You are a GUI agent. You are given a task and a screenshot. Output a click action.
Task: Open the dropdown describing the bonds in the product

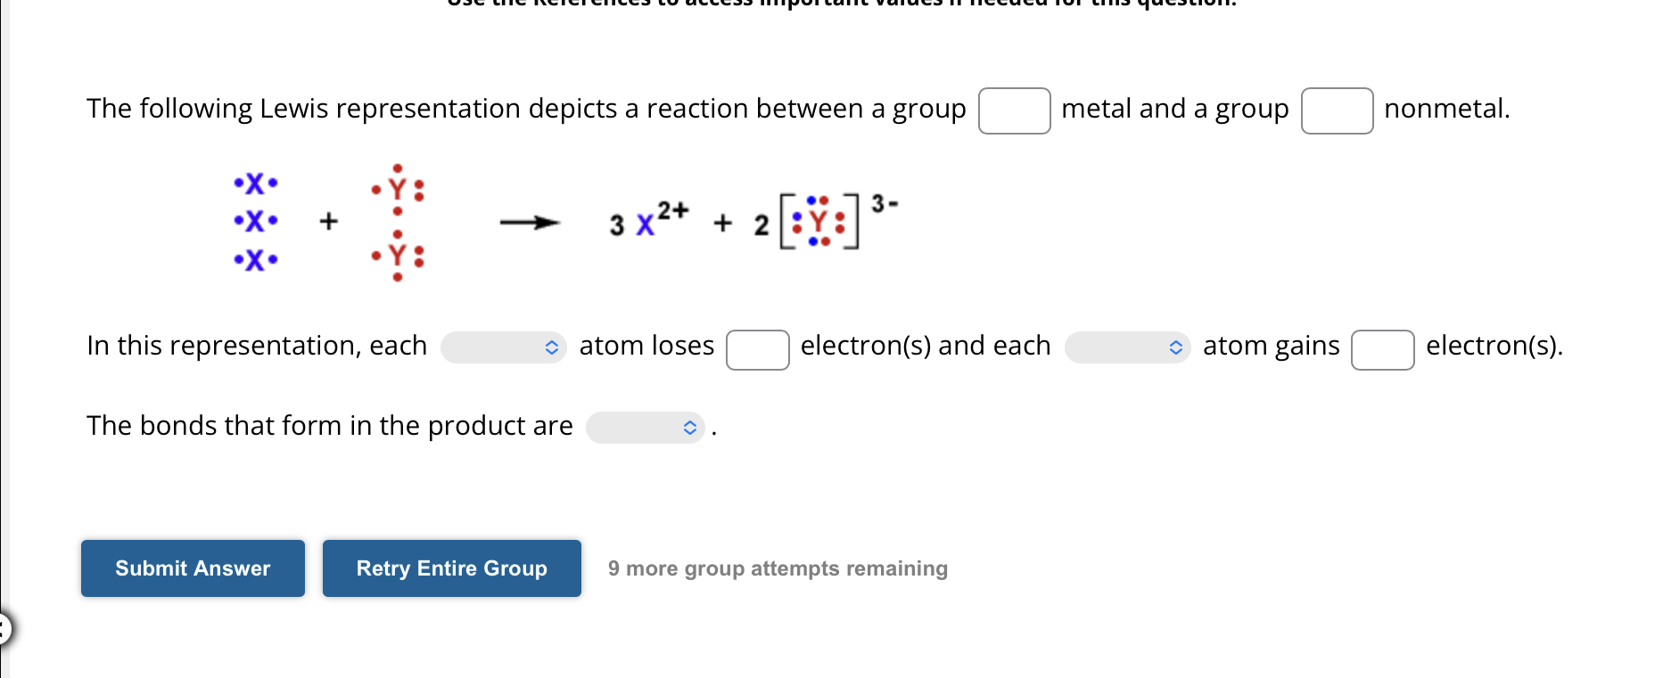coord(645,428)
